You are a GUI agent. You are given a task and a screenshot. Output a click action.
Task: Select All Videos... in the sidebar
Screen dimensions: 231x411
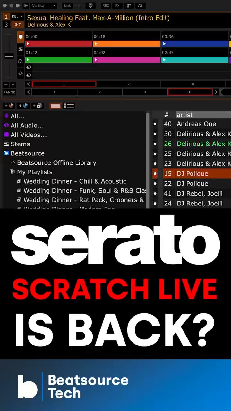click(x=29, y=135)
